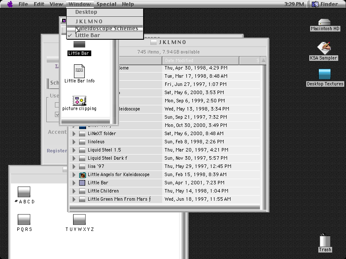
Task: Click the folder icon beside LiNeXT folder
Action: pos(82,133)
